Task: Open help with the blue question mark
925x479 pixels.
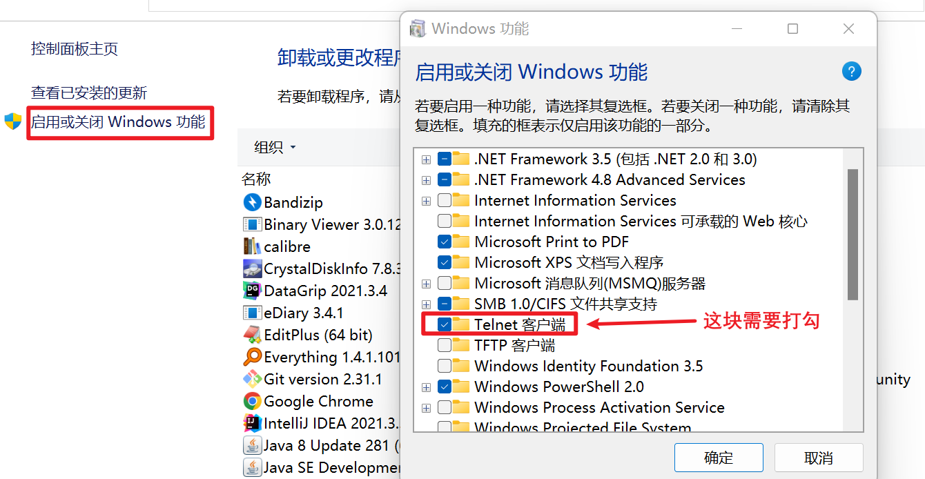Action: (852, 71)
